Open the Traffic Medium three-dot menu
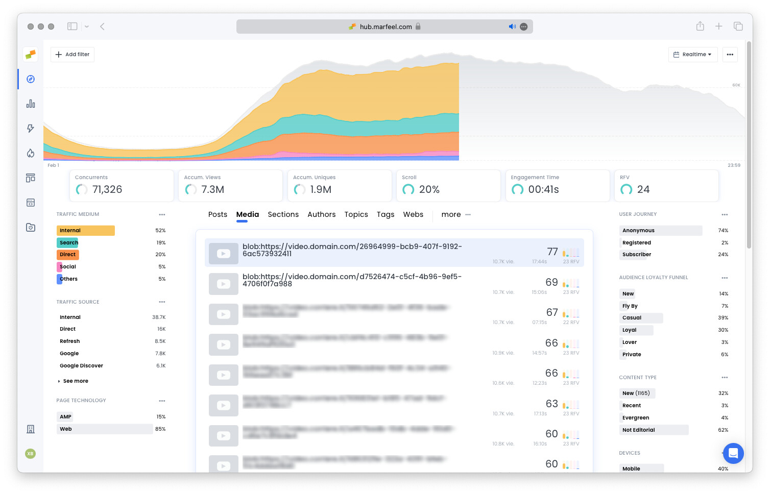This screenshot has height=494, width=770. pyautogui.click(x=162, y=214)
